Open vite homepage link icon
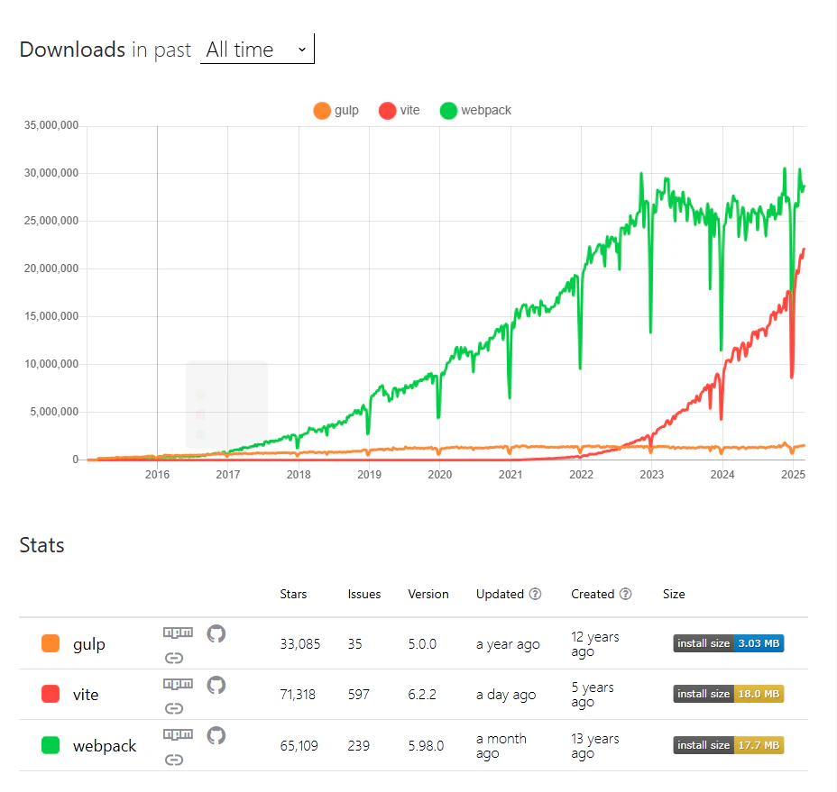Screen dimensions: 837x792 [174, 708]
